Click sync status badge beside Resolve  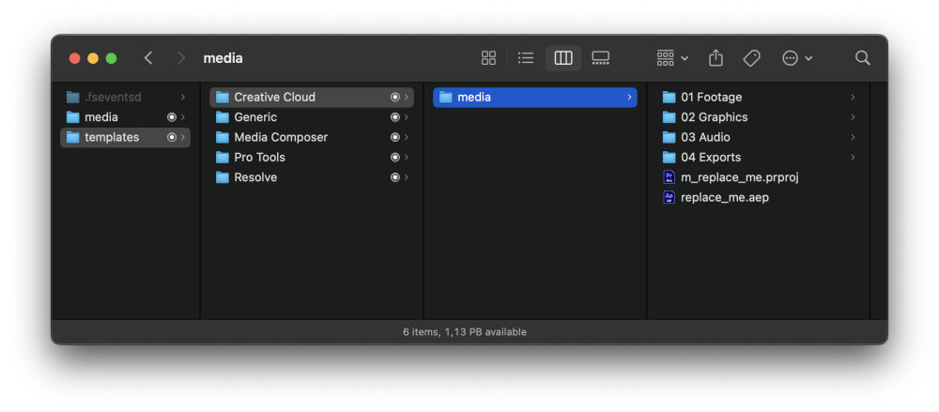click(395, 177)
